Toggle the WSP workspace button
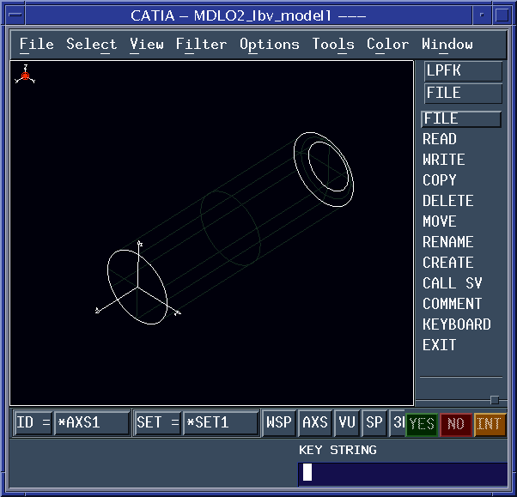This screenshot has width=517, height=497. 278,423
